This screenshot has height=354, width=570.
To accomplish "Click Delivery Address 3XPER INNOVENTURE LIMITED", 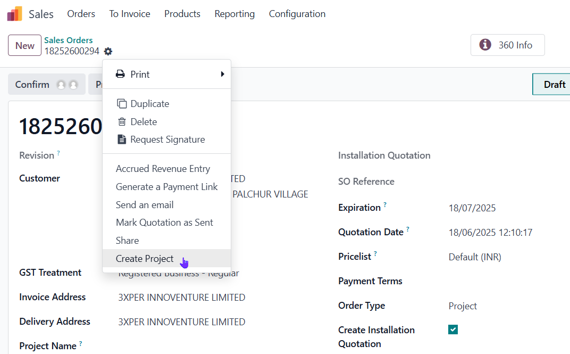I will pyautogui.click(x=182, y=322).
